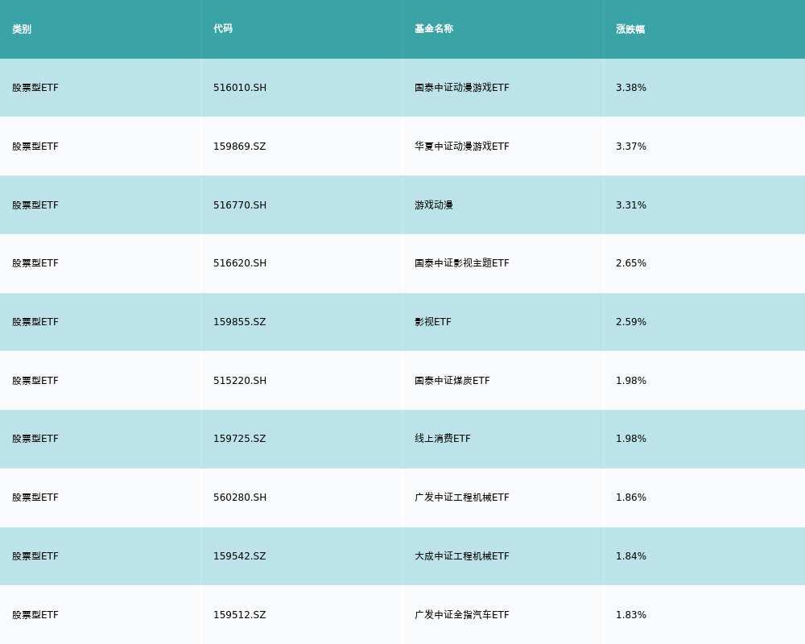Click fund name 国泰中证动漫游戏ETF
This screenshot has height=644, width=805.
(462, 88)
